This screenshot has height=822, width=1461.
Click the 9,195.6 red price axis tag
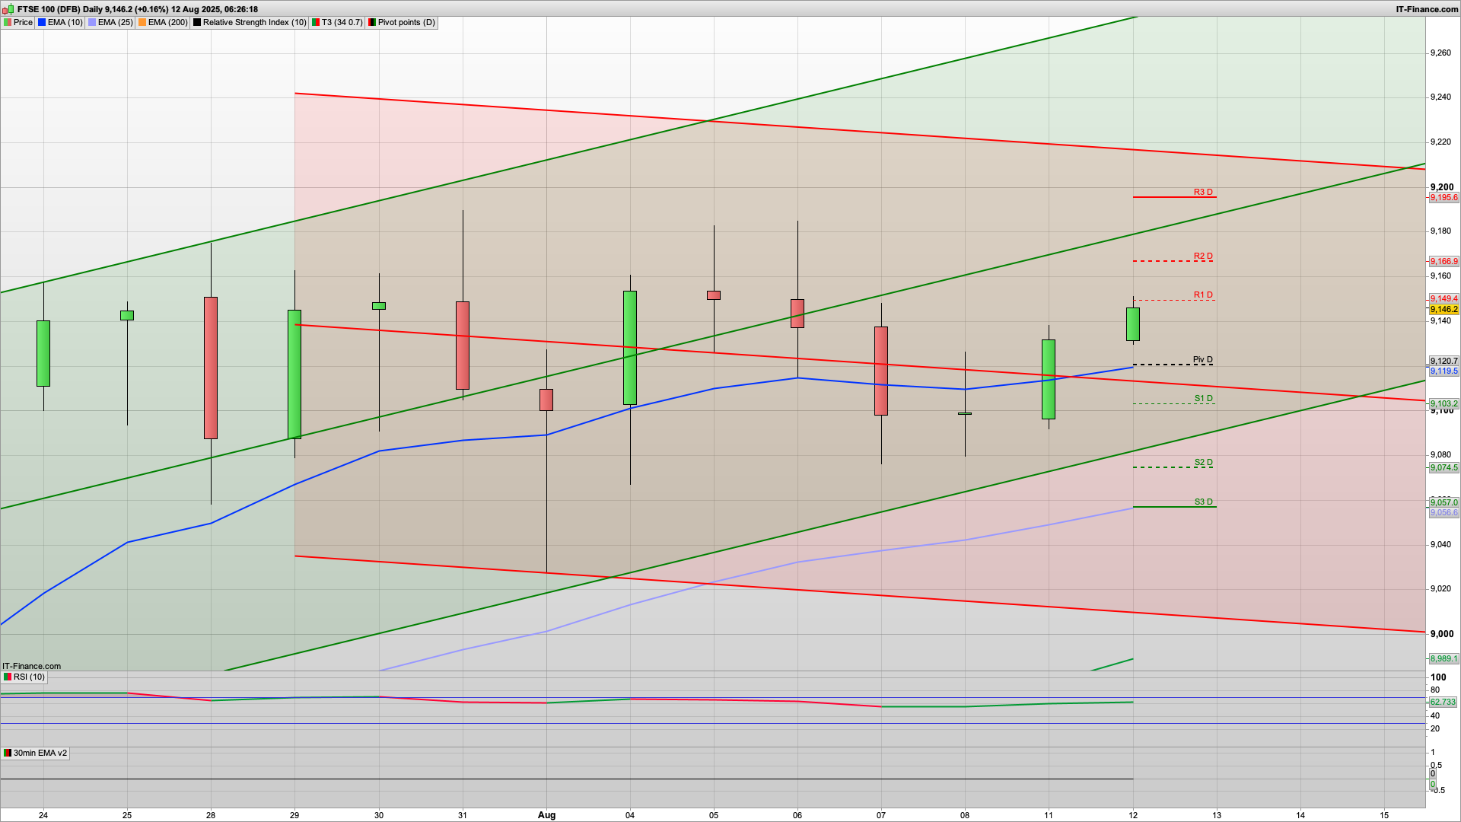point(1443,197)
